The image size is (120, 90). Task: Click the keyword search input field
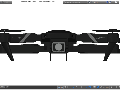[x=76, y=2]
